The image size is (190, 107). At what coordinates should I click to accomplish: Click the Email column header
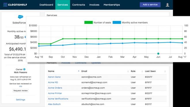coord(84,71)
